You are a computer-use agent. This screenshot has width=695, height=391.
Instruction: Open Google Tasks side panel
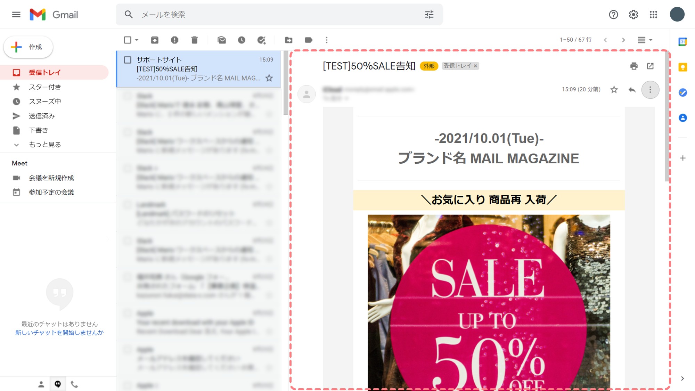pos(683,92)
